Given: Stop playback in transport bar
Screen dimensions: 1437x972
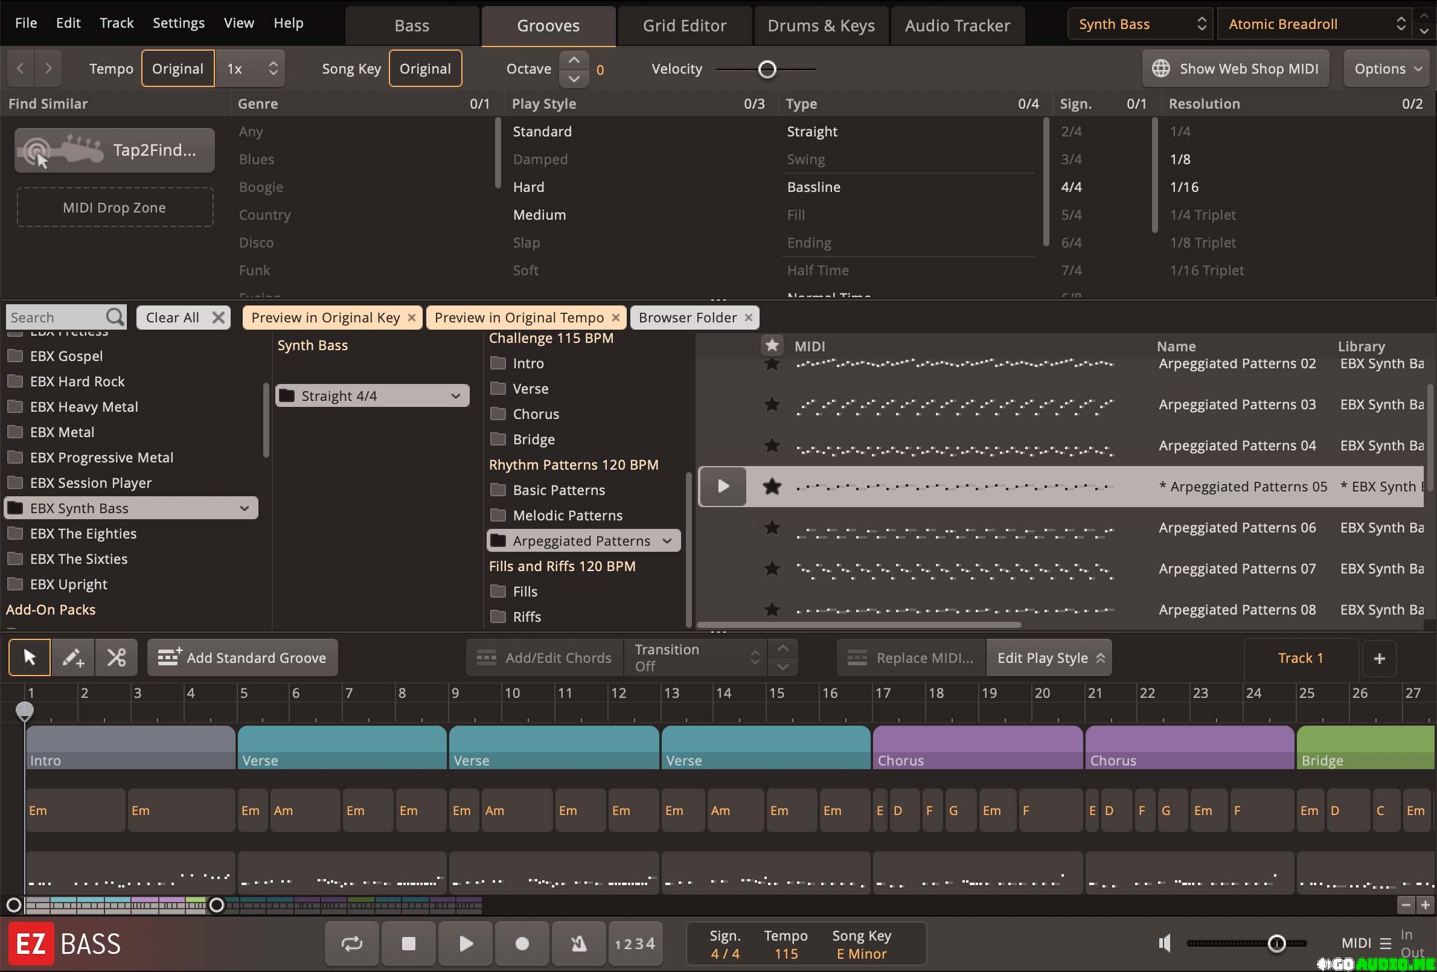Looking at the screenshot, I should (x=408, y=944).
